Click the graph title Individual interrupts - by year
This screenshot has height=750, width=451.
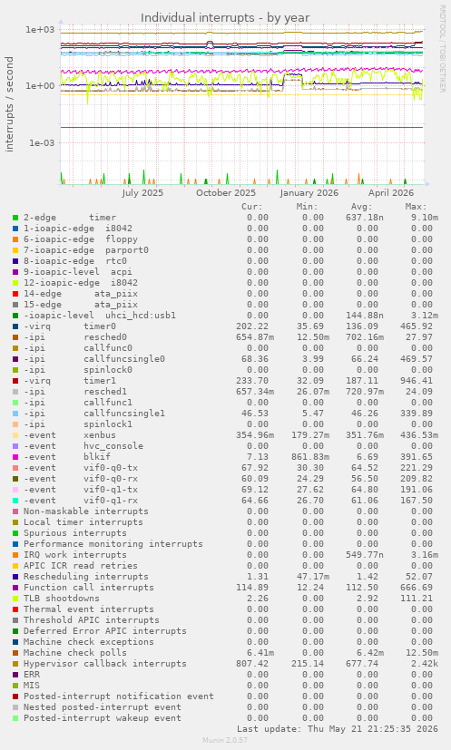(225, 18)
